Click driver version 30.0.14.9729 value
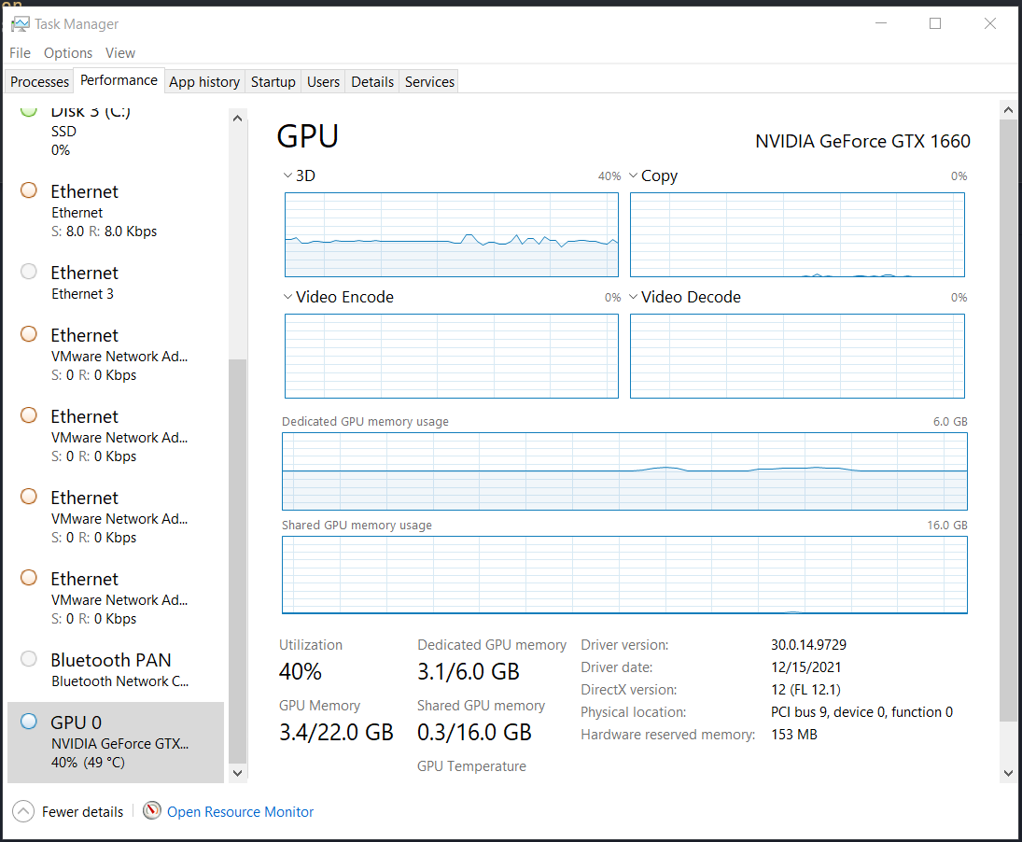1022x842 pixels. [808, 644]
